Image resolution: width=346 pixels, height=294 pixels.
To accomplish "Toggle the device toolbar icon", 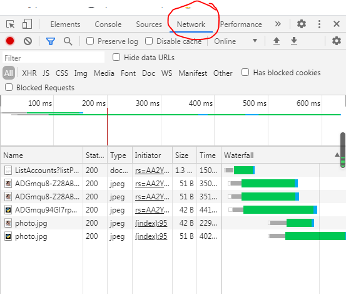I will click(27, 24).
